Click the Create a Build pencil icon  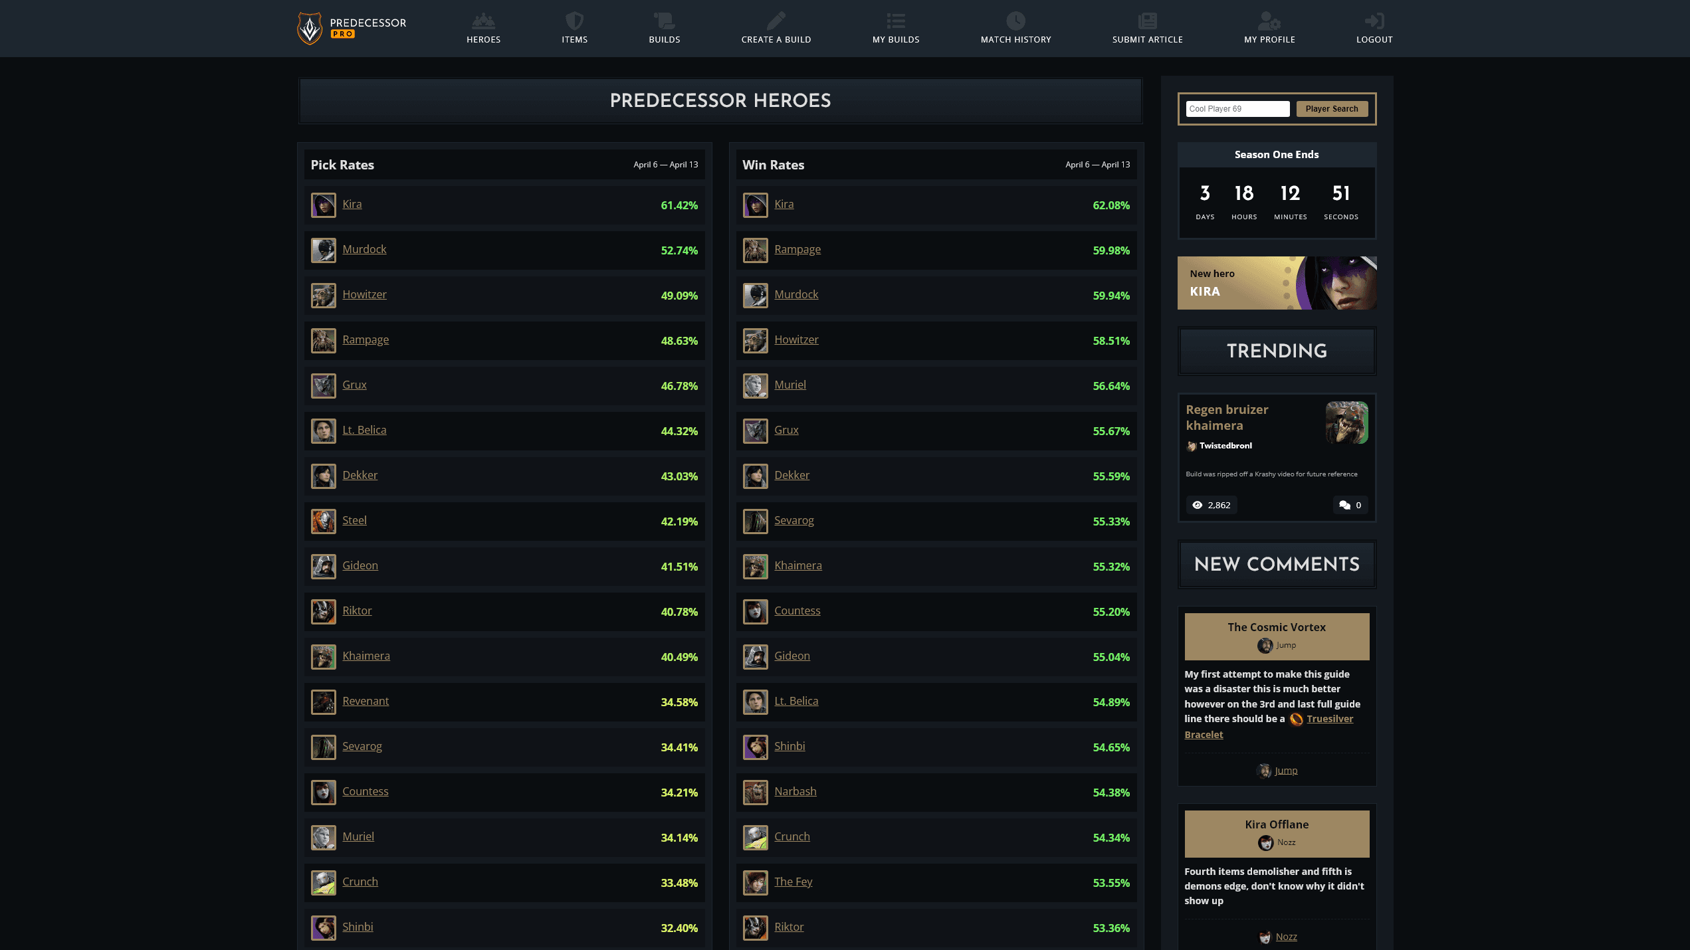tap(776, 21)
